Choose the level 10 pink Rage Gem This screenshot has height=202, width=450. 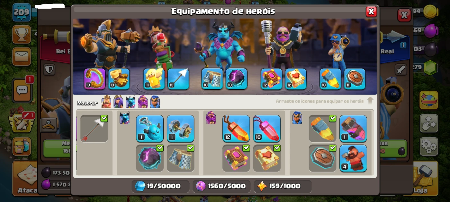click(x=267, y=129)
